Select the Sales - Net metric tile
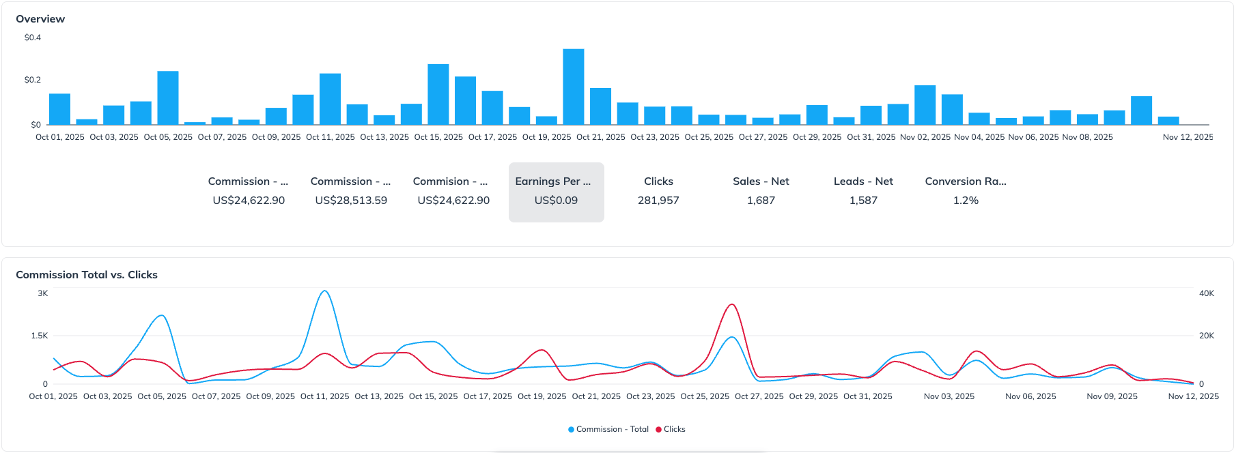Screen dimensions: 1236x453 pyautogui.click(x=761, y=192)
